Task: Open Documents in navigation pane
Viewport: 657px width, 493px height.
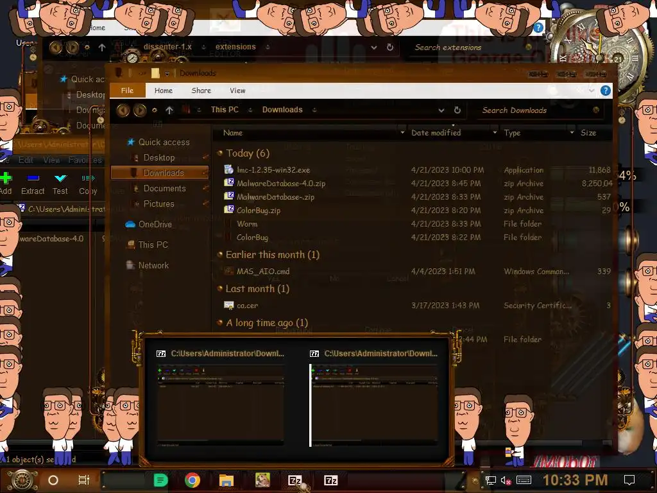Action: pos(164,188)
